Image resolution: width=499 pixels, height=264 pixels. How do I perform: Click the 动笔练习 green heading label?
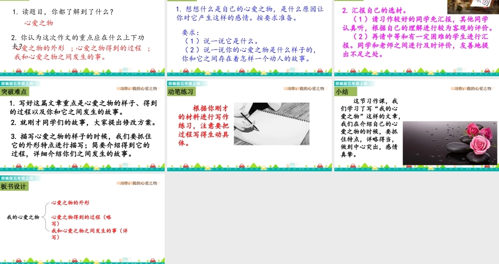click(181, 92)
